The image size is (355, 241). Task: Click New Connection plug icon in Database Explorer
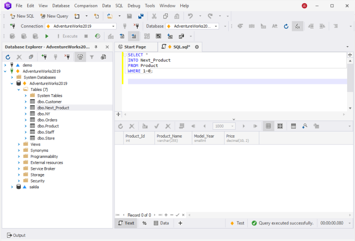pyautogui.click(x=44, y=57)
